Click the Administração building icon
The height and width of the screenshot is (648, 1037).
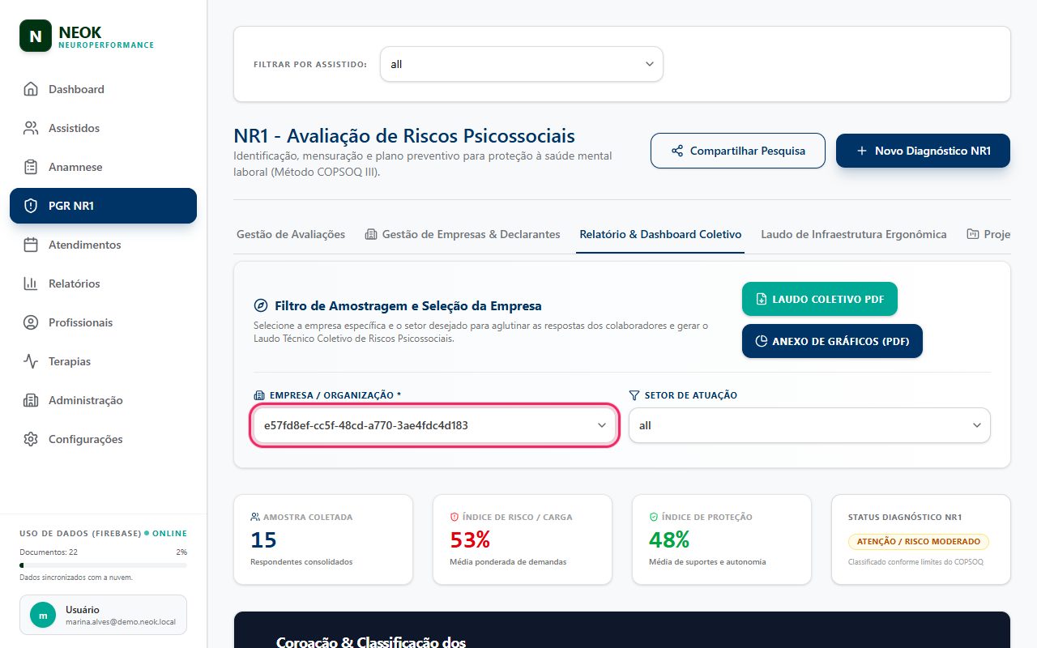[x=31, y=400]
